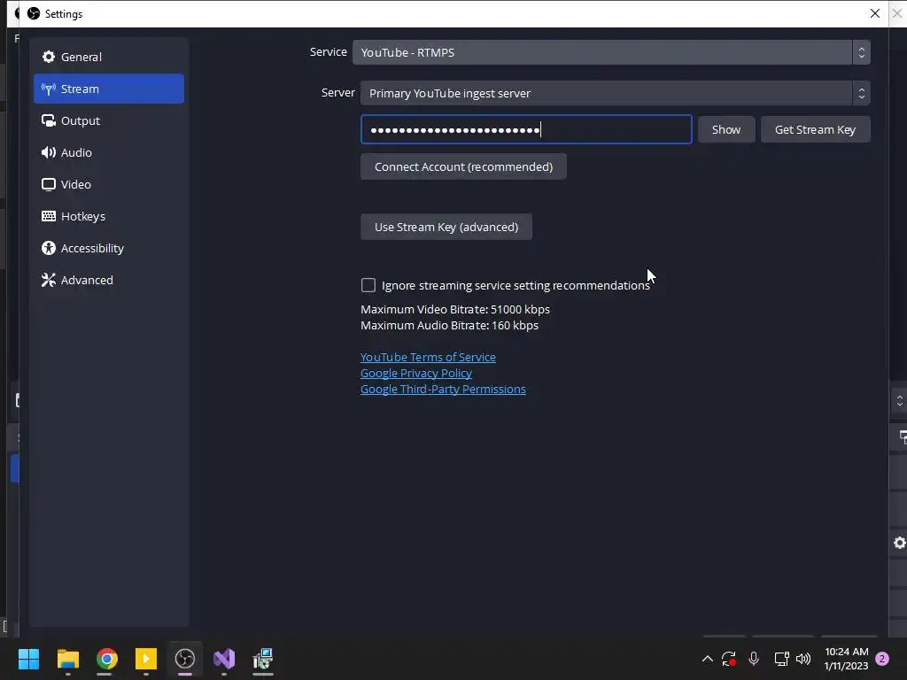Click the volume speaker tray icon
The width and height of the screenshot is (907, 680).
point(803,659)
